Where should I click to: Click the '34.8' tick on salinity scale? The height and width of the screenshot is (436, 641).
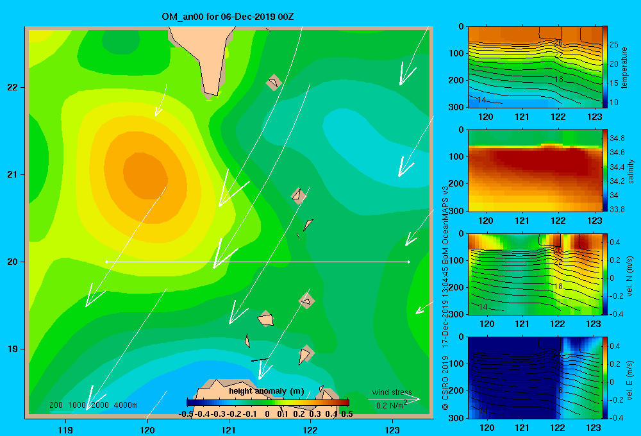pos(617,138)
